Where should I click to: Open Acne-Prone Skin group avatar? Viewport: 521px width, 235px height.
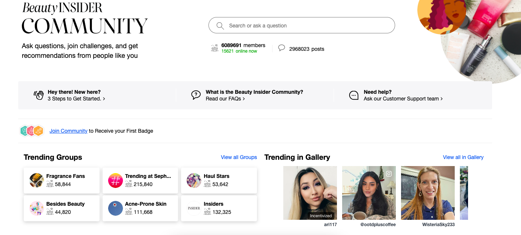point(116,208)
